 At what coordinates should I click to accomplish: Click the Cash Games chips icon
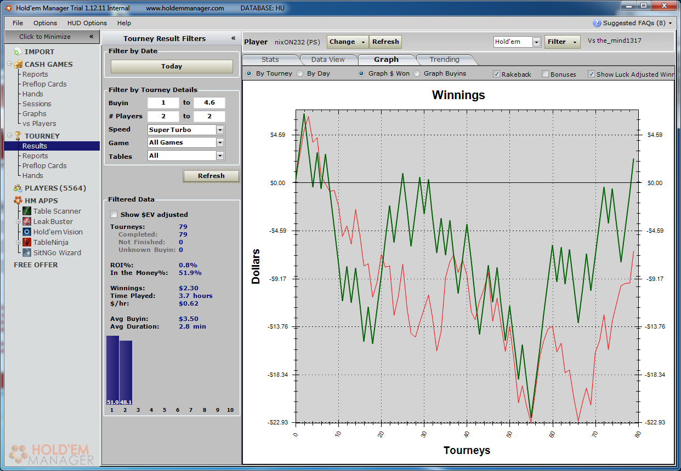[18, 64]
